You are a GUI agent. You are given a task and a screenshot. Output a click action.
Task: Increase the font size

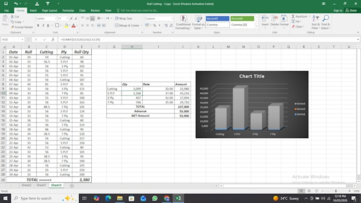coord(71,19)
